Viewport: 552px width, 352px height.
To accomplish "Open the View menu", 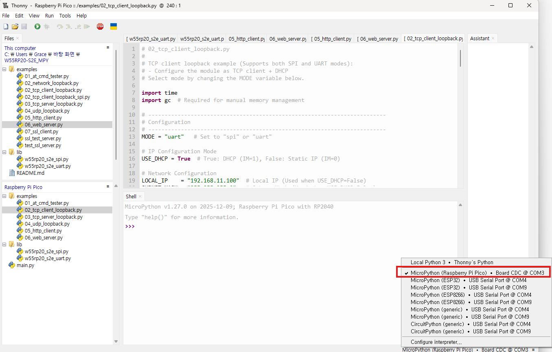I will tap(34, 15).
